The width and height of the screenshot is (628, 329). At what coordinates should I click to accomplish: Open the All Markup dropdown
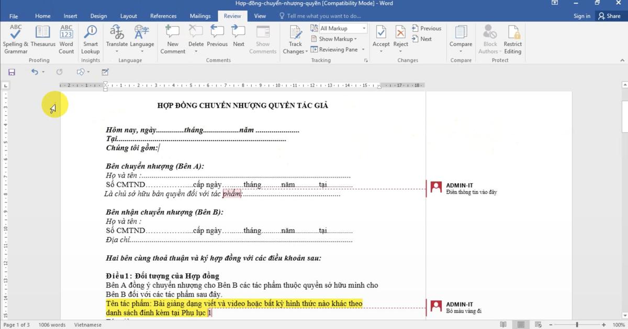click(364, 28)
